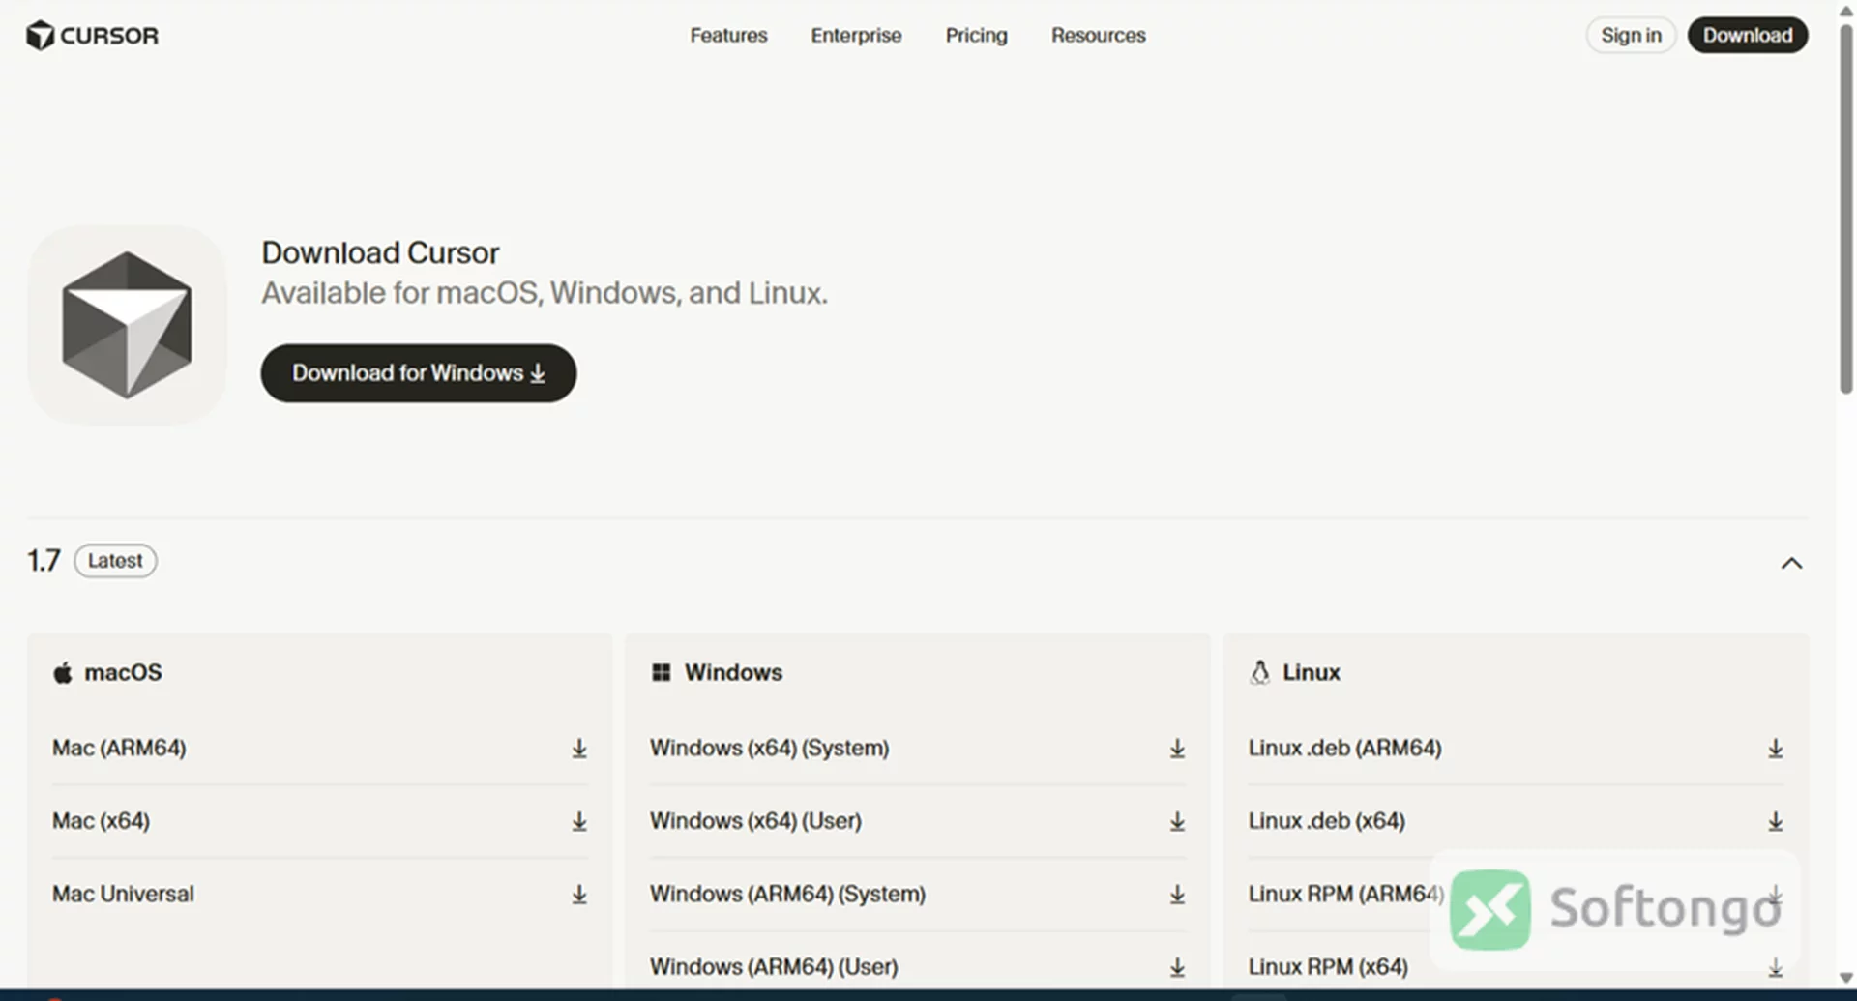Click the Sign in button
This screenshot has height=1001, width=1857.
click(x=1631, y=35)
